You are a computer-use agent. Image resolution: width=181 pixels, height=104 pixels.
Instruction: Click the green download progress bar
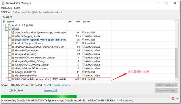click(x=39, y=96)
